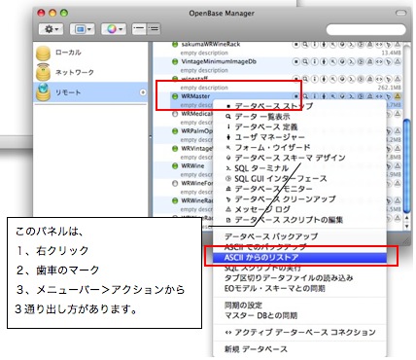Viewport: 416px width, 360px height.
Task: Click the schema design icon on WRMaster row
Action: tap(342, 96)
